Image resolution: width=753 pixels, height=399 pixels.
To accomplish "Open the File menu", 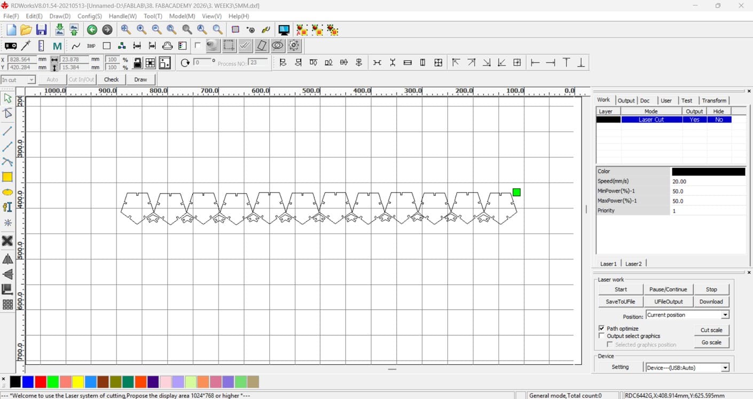I will [x=11, y=16].
